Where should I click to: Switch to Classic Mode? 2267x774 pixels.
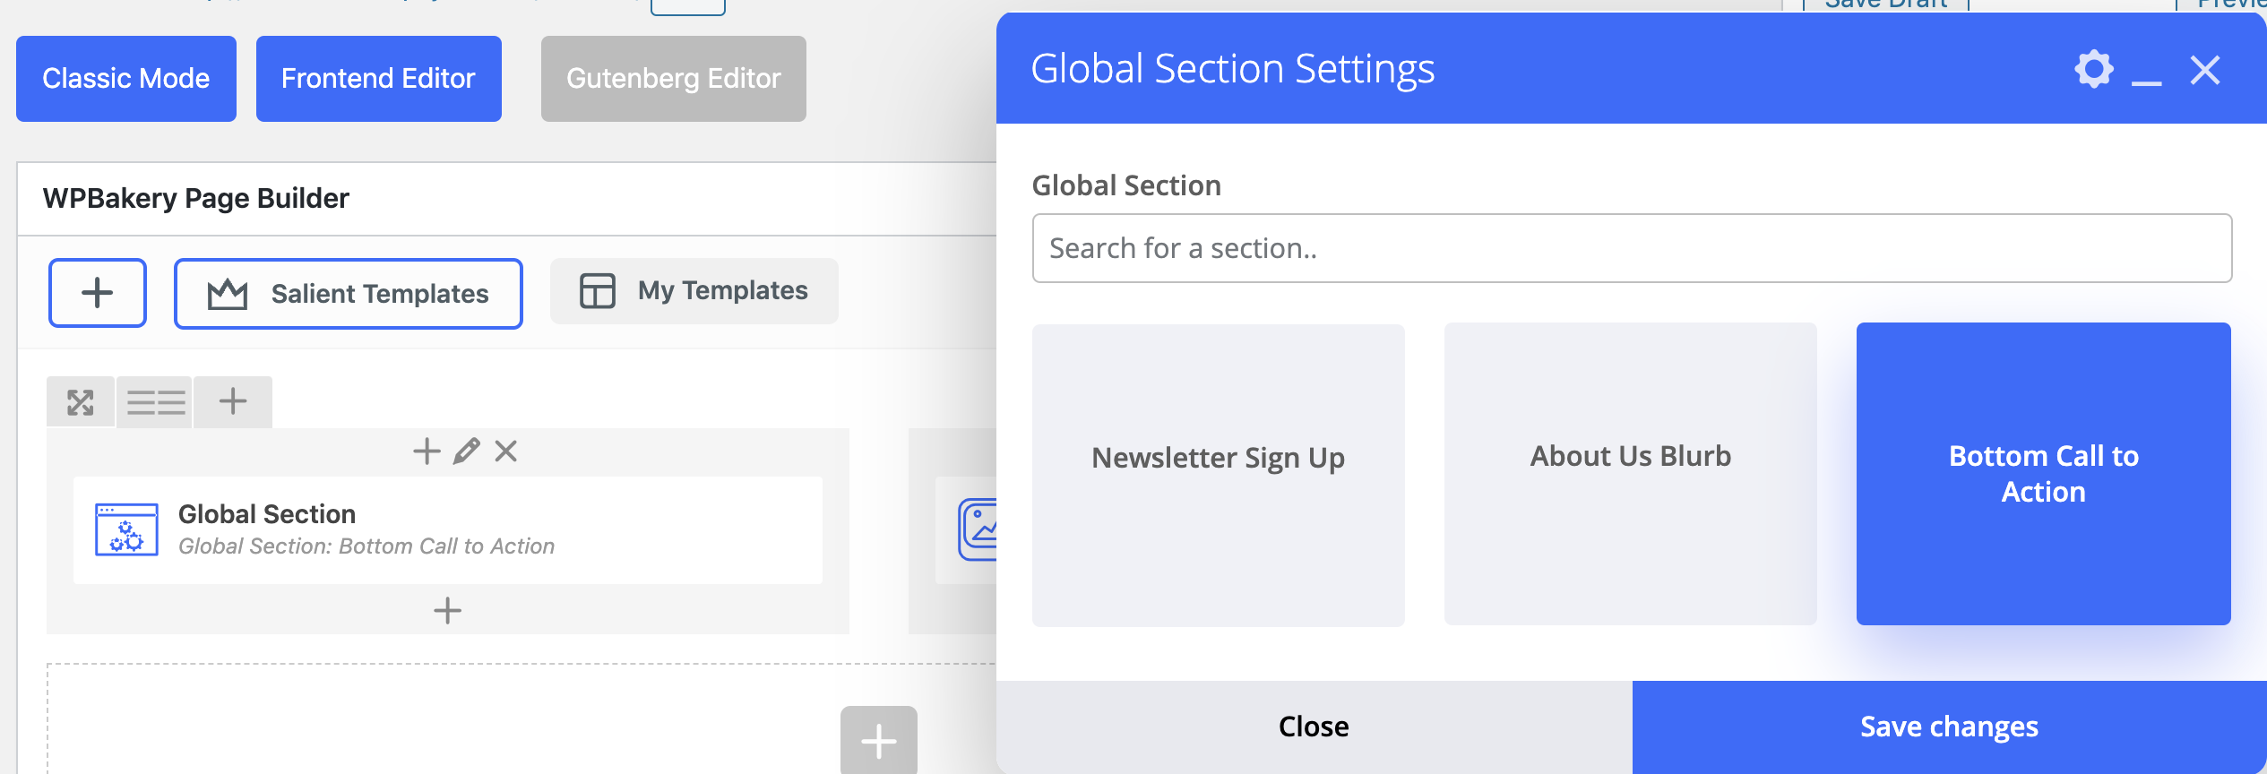[x=126, y=79]
